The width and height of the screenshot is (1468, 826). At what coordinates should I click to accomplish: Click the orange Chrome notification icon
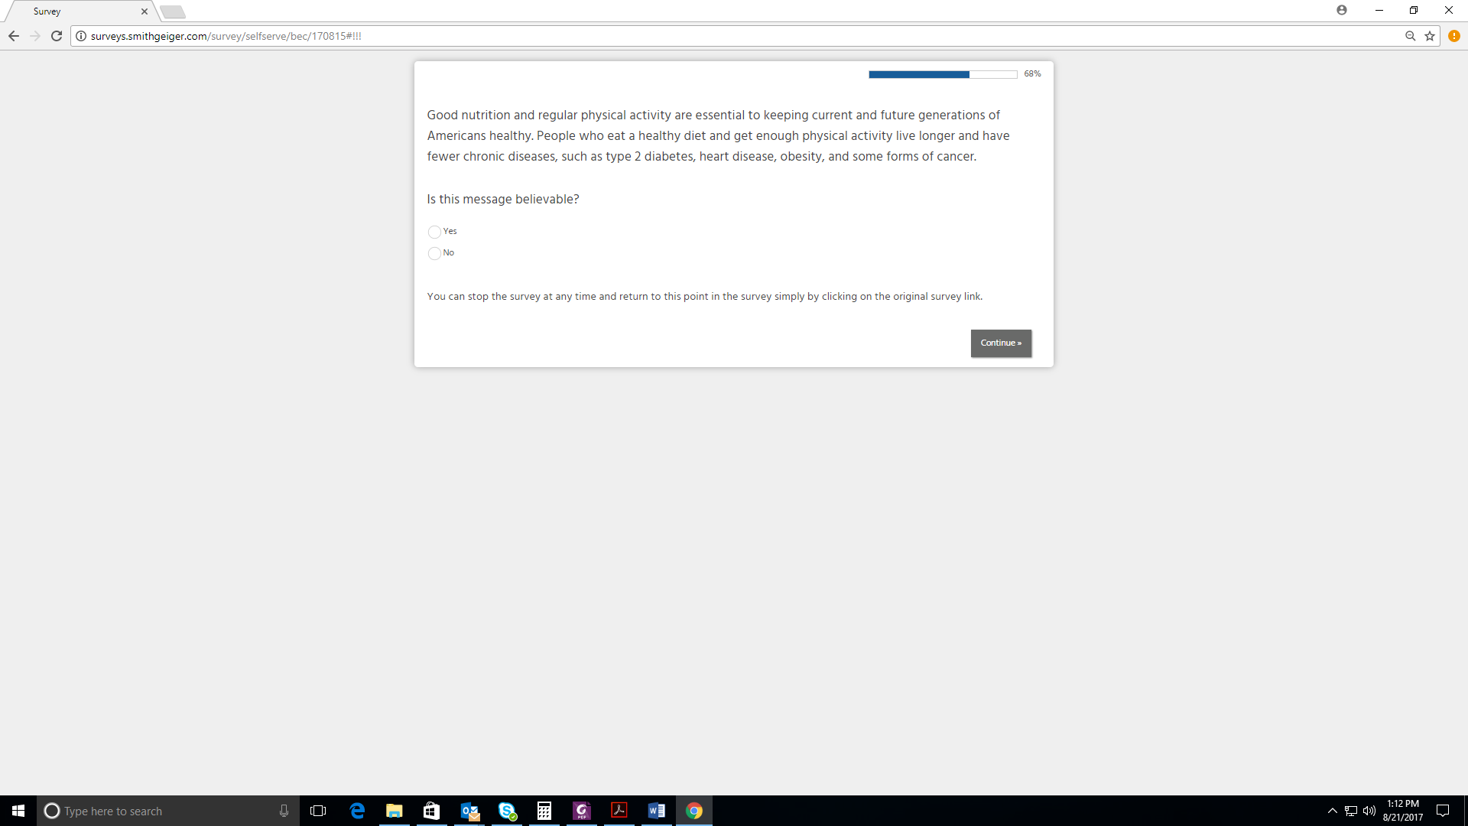click(1454, 36)
